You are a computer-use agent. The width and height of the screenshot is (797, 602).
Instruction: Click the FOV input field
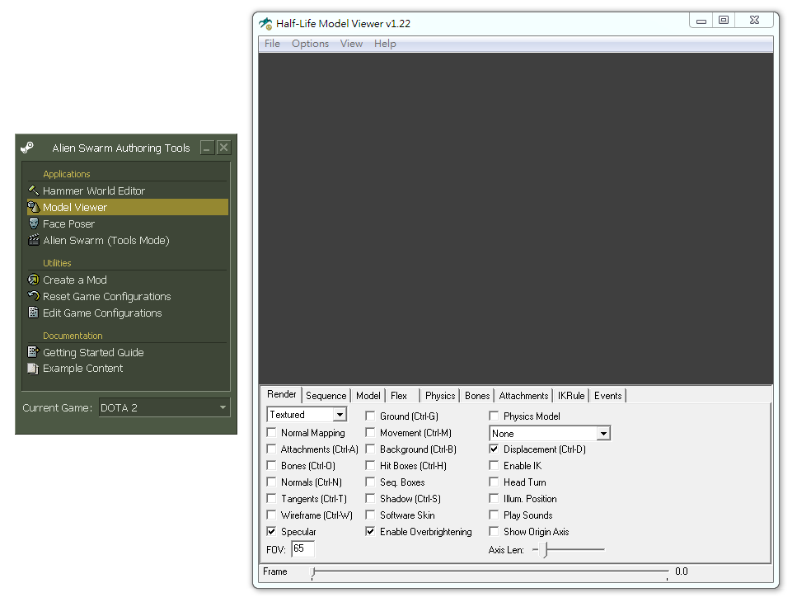303,548
